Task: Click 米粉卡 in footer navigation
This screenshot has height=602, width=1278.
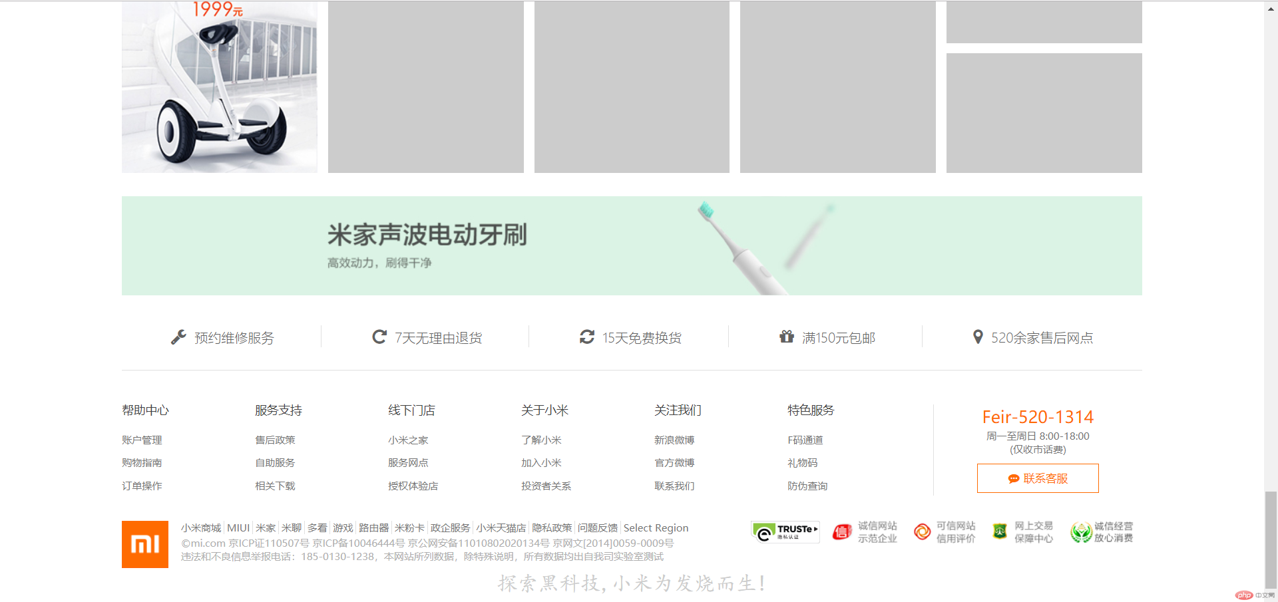Action: 409,527
